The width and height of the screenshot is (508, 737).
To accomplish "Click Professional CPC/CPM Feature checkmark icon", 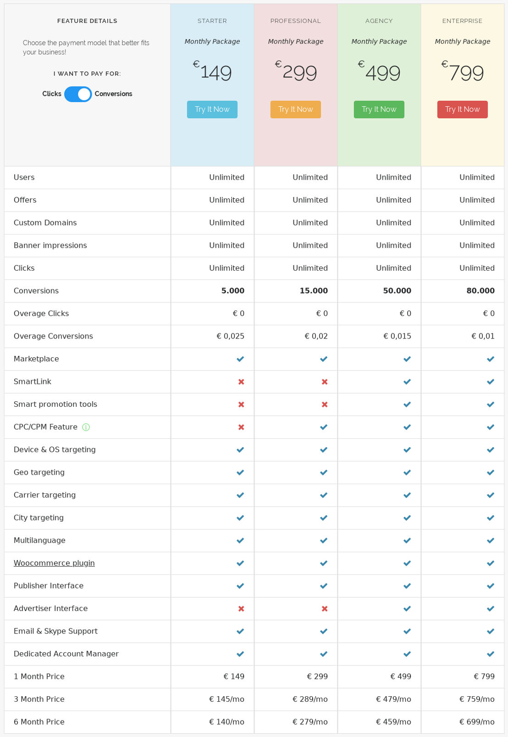I will pyautogui.click(x=324, y=427).
